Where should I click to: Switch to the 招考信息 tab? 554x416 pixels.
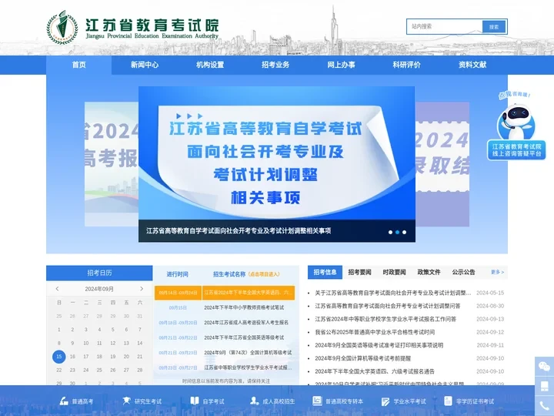click(x=325, y=272)
